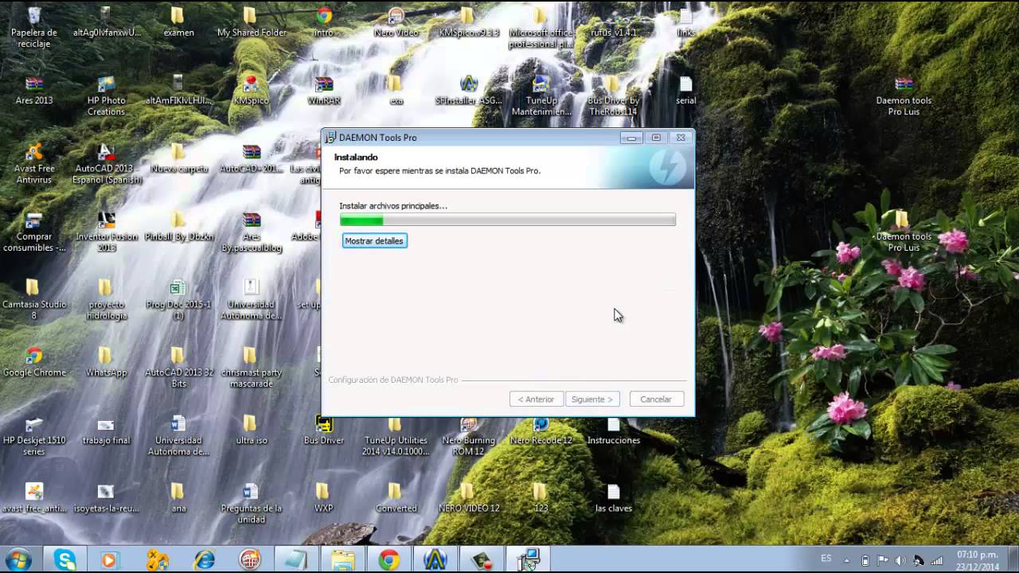Image resolution: width=1019 pixels, height=573 pixels.
Task: Select the Papelera de reciclaje icon
Action: click(x=34, y=28)
